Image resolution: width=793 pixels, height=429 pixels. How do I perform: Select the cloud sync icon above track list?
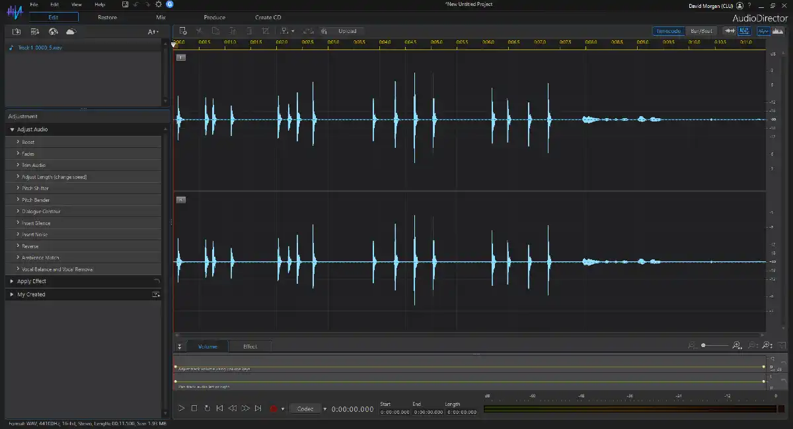point(71,31)
